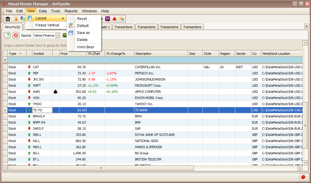Sort by the Description column header

coord(161,54)
